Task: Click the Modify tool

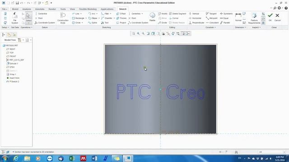Action: [163, 13]
